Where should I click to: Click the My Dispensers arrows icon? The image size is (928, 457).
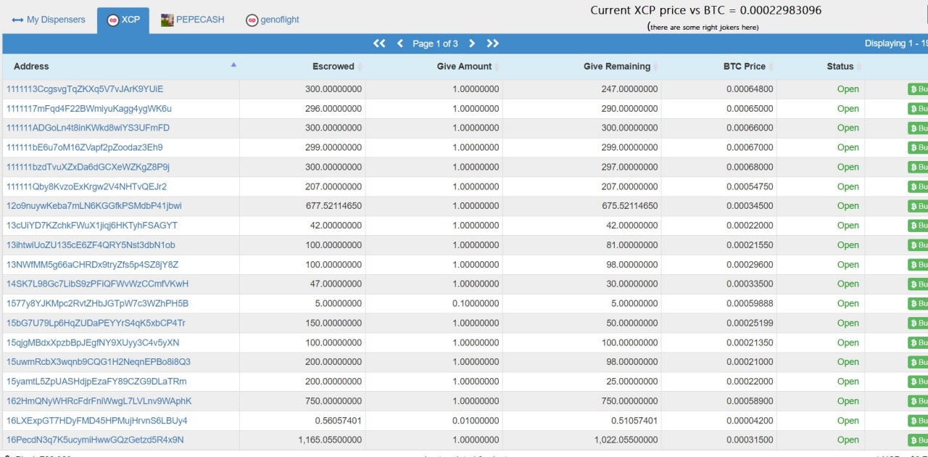point(17,20)
